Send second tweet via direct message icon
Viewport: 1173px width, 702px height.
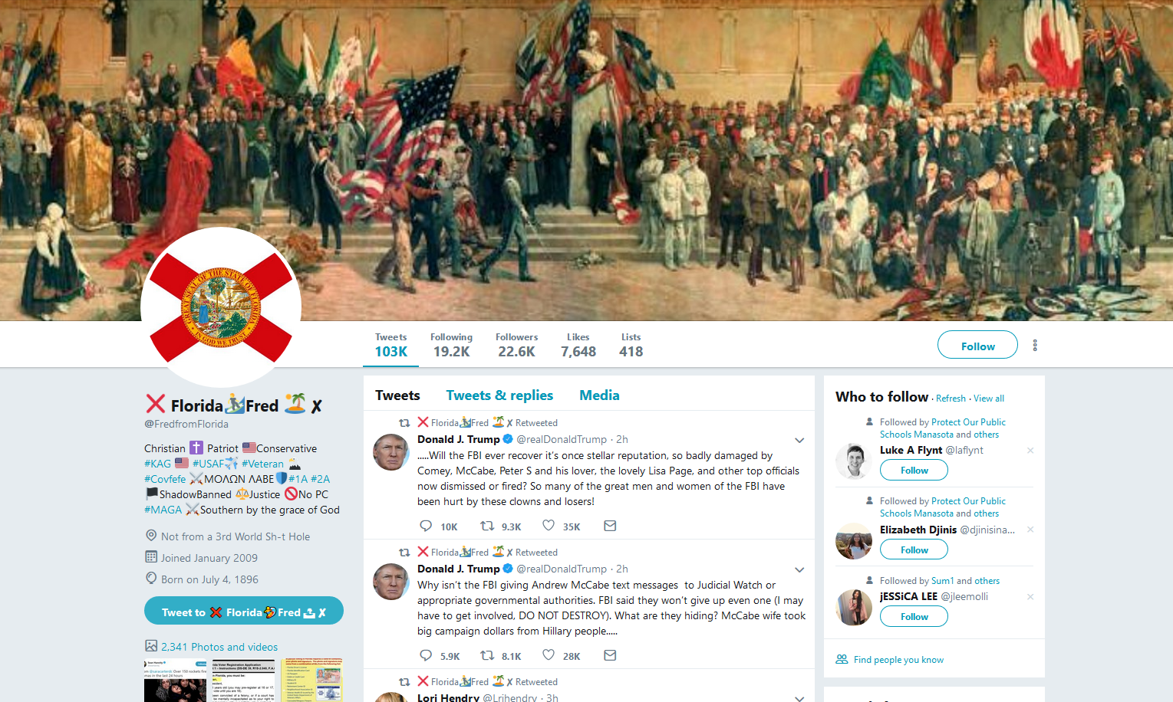610,655
